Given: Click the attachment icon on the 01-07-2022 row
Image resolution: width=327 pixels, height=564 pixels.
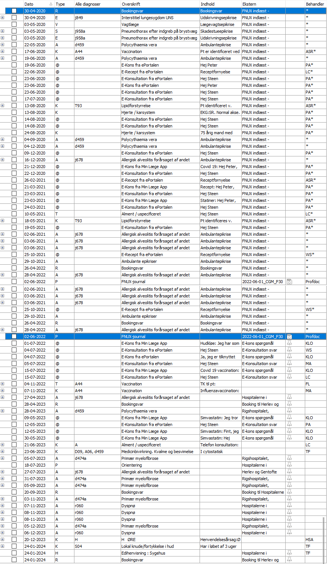Looking at the screenshot, I should point(289,343).
